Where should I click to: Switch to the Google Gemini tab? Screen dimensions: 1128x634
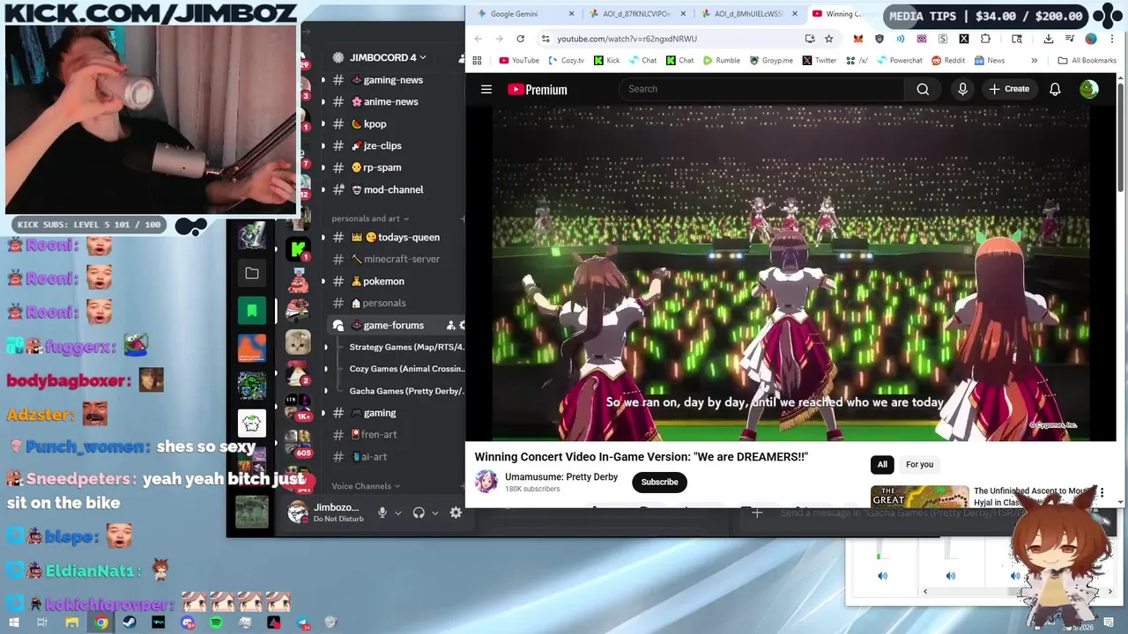525,14
